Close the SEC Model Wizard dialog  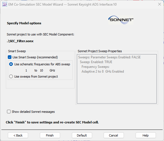160,4
